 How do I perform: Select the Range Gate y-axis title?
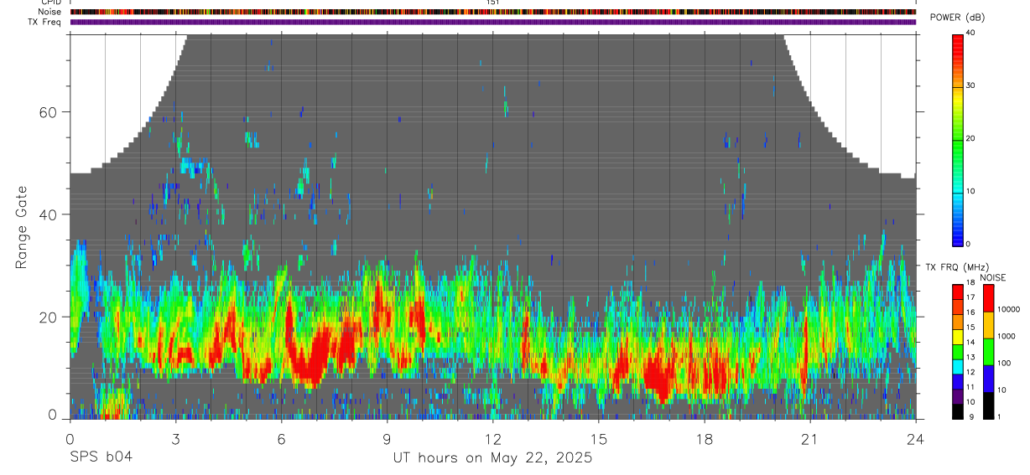pos(21,228)
